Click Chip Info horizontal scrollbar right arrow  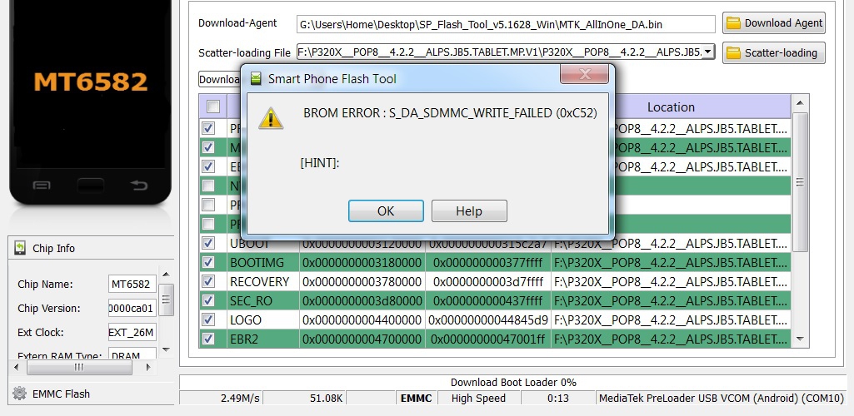(147, 368)
